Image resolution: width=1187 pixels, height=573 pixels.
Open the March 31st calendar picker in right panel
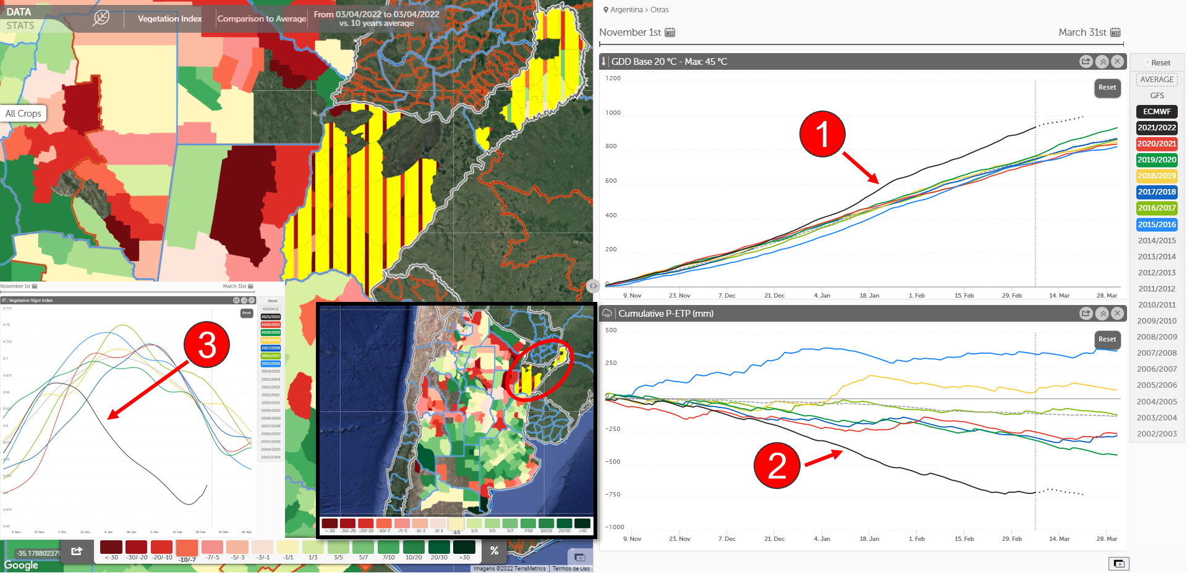click(x=1115, y=32)
